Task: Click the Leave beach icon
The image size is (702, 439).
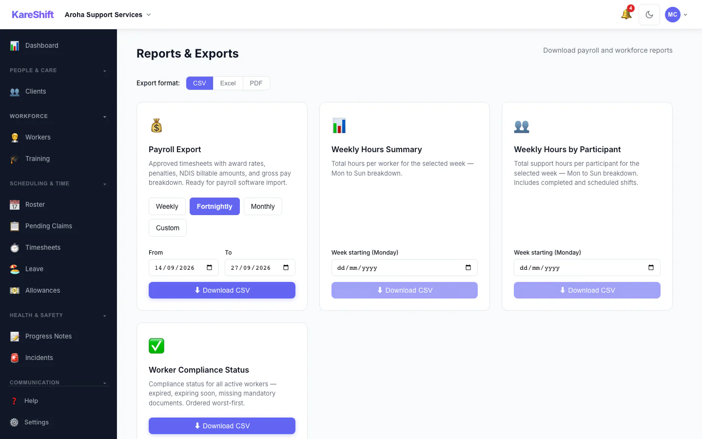Action: click(15, 269)
